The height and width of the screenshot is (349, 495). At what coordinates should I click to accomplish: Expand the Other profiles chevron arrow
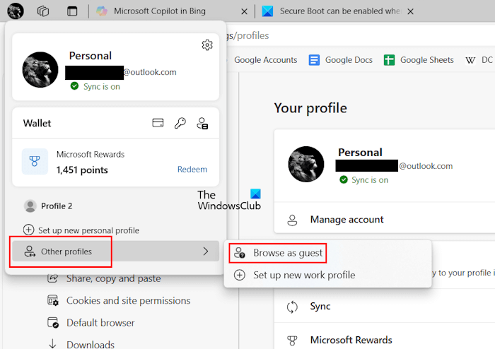[x=206, y=252]
